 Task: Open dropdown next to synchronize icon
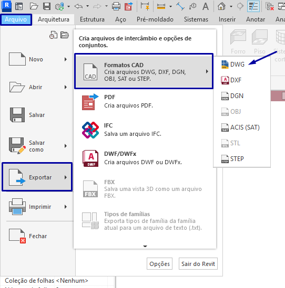(68, 7)
